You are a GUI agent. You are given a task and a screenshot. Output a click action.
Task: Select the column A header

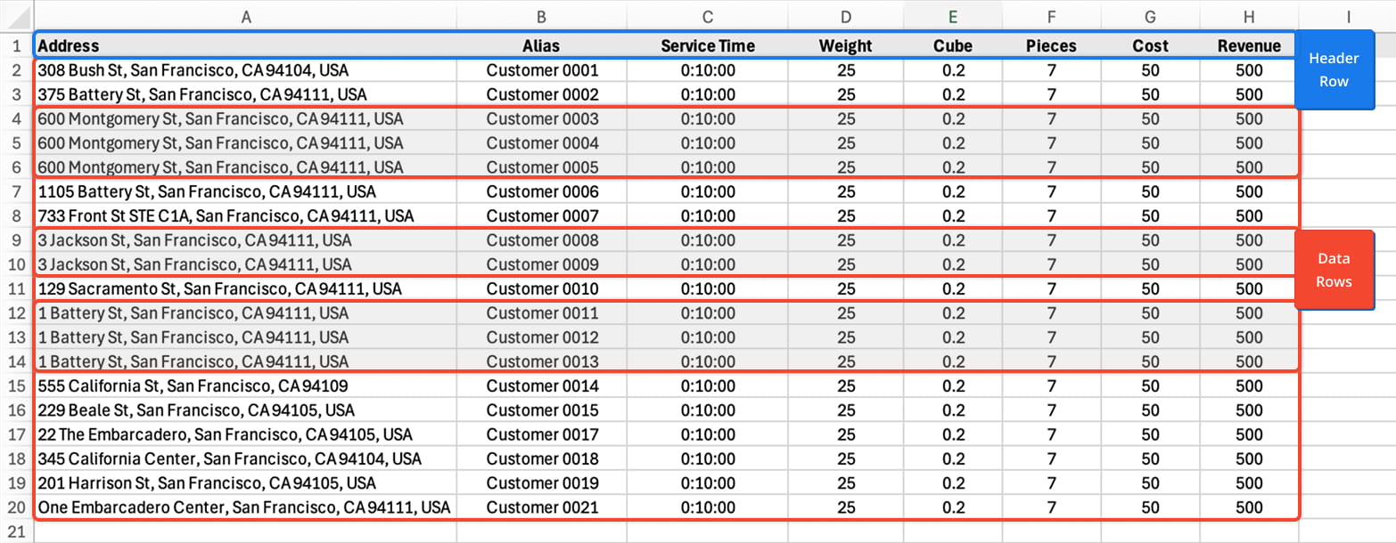(x=246, y=16)
